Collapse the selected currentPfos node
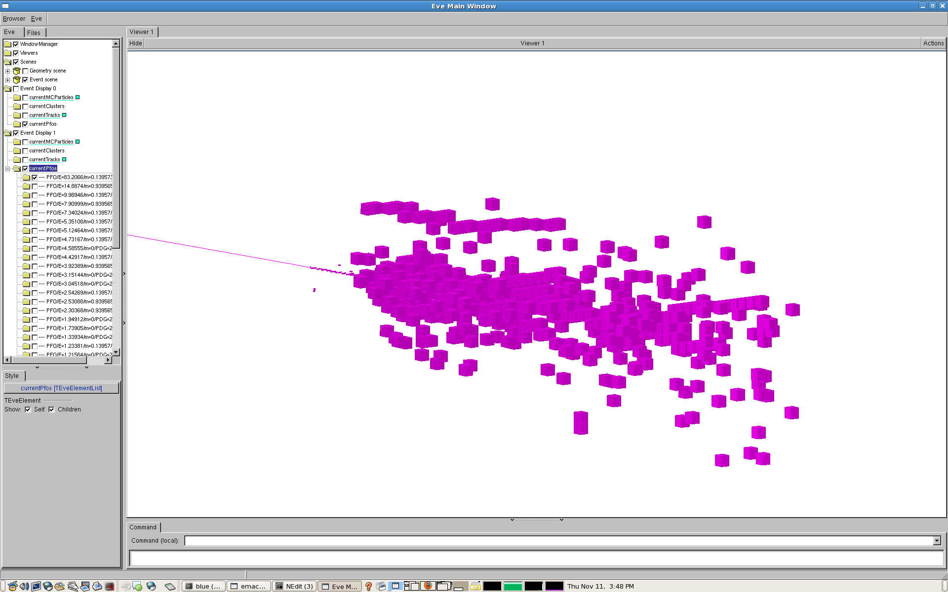The width and height of the screenshot is (948, 592). [8, 169]
